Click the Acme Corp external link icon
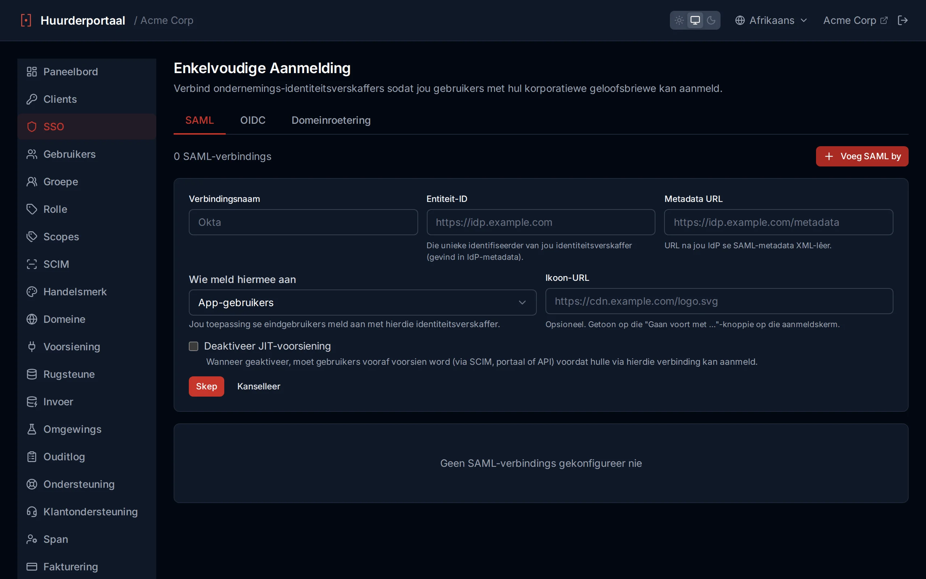 pyautogui.click(x=884, y=20)
